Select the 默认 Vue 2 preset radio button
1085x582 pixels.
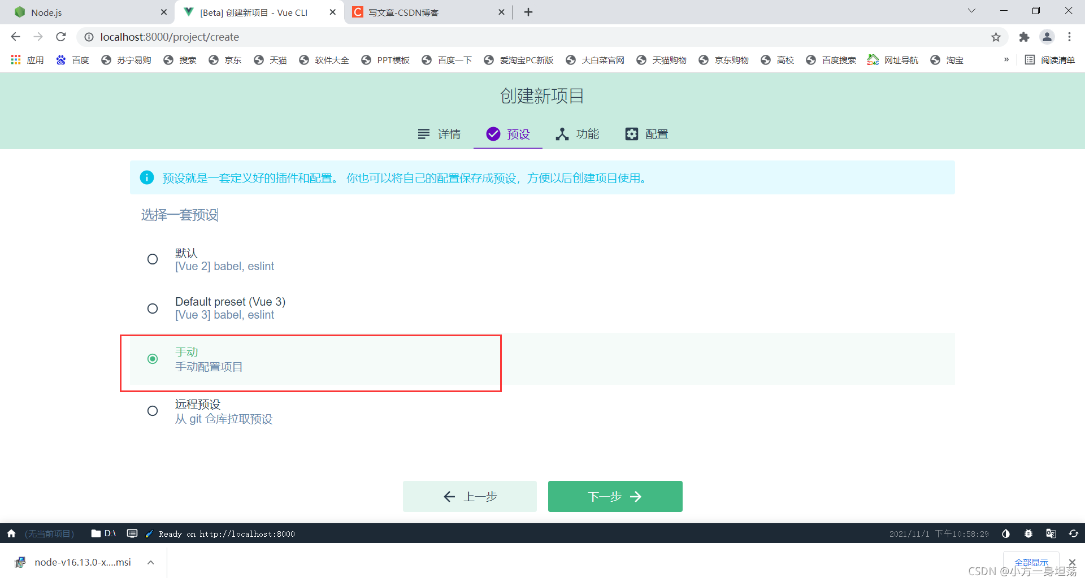tap(153, 259)
